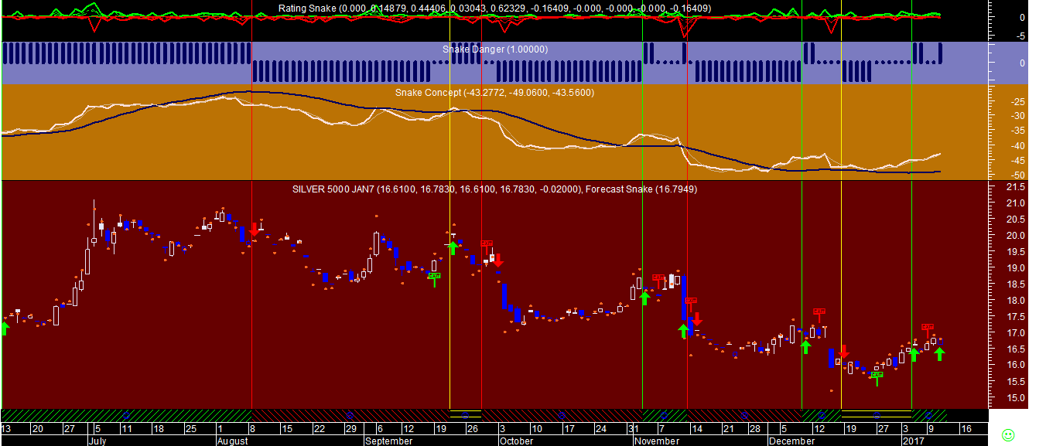Viewport: 1046px width, 446px height.
Task: Click the November month label
Action: [x=658, y=441]
